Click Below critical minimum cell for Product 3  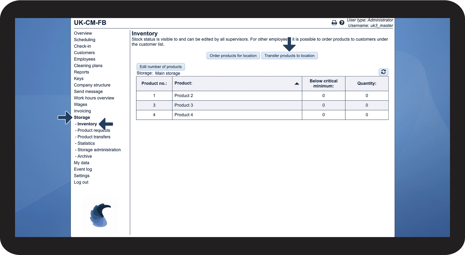[x=324, y=105]
